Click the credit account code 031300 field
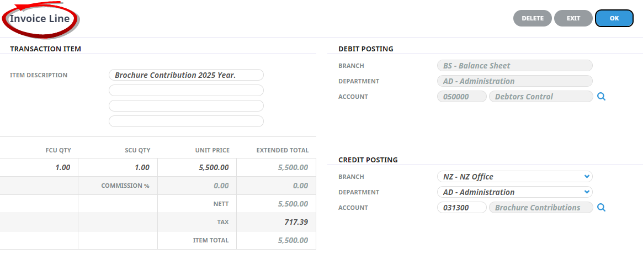The height and width of the screenshot is (259, 643). pyautogui.click(x=461, y=208)
